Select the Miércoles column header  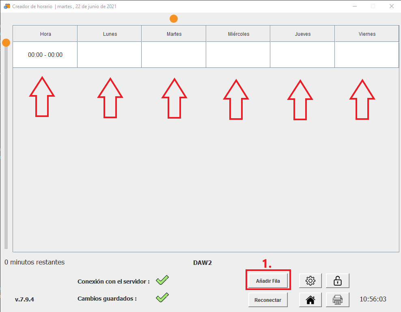(x=238, y=34)
